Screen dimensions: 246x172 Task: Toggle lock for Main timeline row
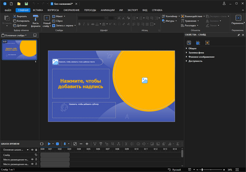pyautogui.click(x=36, y=150)
